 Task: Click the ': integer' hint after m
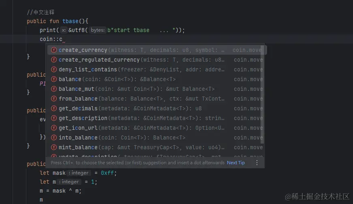coord(69,182)
